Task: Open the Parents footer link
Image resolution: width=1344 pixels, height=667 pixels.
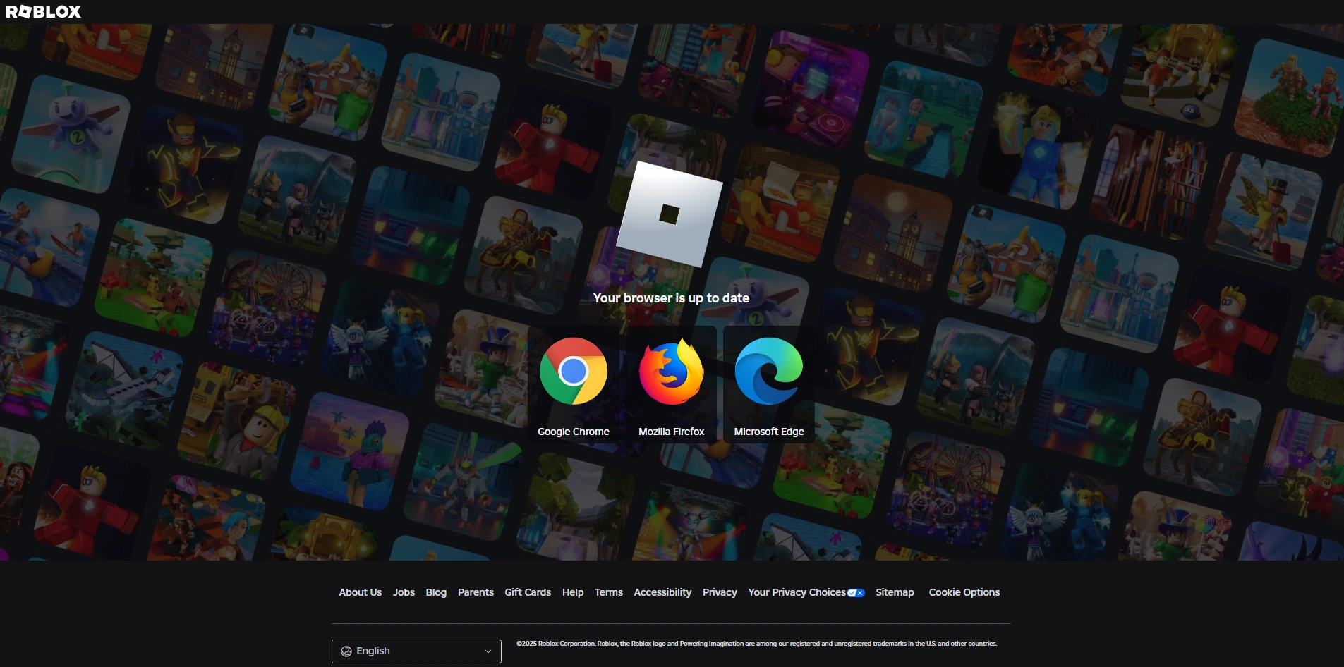Action: pos(476,592)
